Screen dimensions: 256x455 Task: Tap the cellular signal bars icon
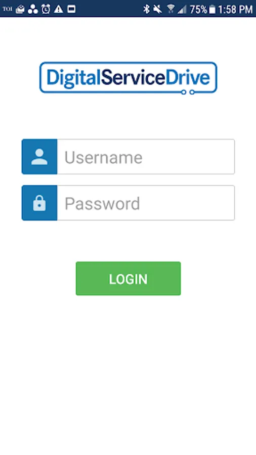point(182,10)
